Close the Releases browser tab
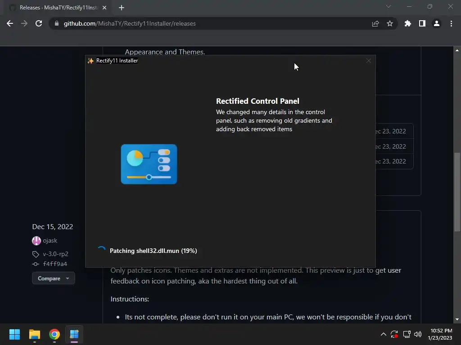This screenshot has height=345, width=461. 104,8
